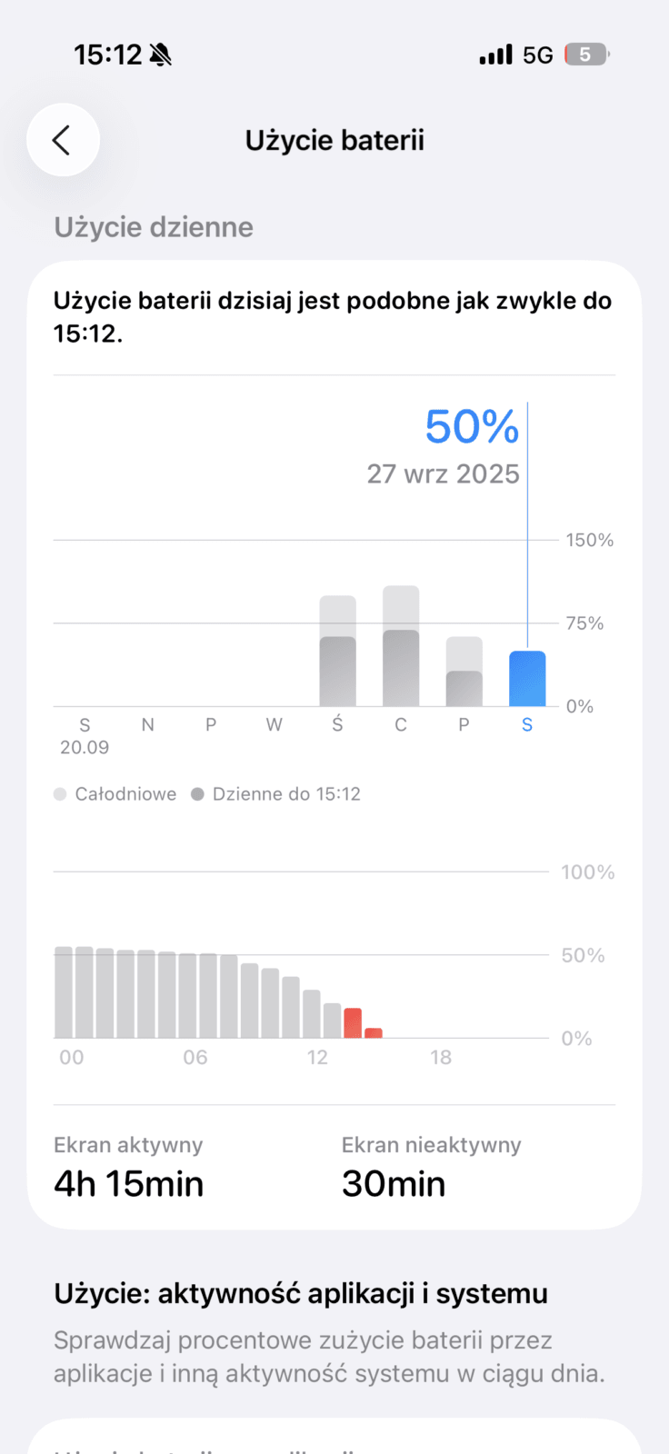
Task: Tap the Użycie: aktywność aplikacji i systemu heading
Action: click(301, 1293)
